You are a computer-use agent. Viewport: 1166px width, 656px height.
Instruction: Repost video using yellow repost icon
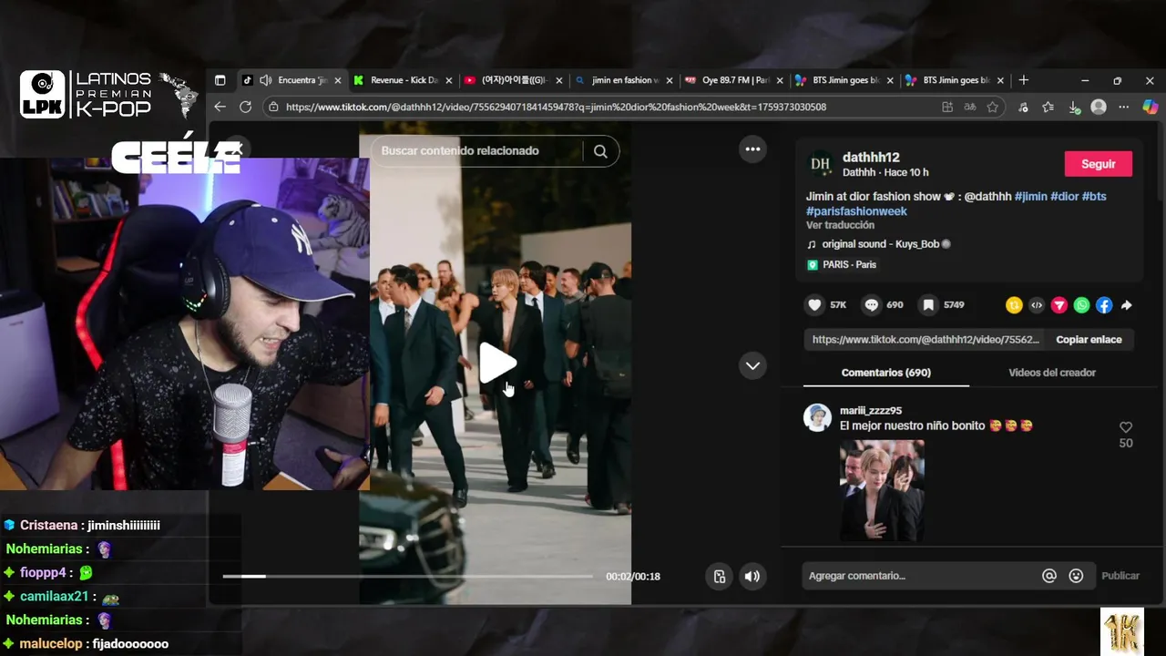point(1014,305)
